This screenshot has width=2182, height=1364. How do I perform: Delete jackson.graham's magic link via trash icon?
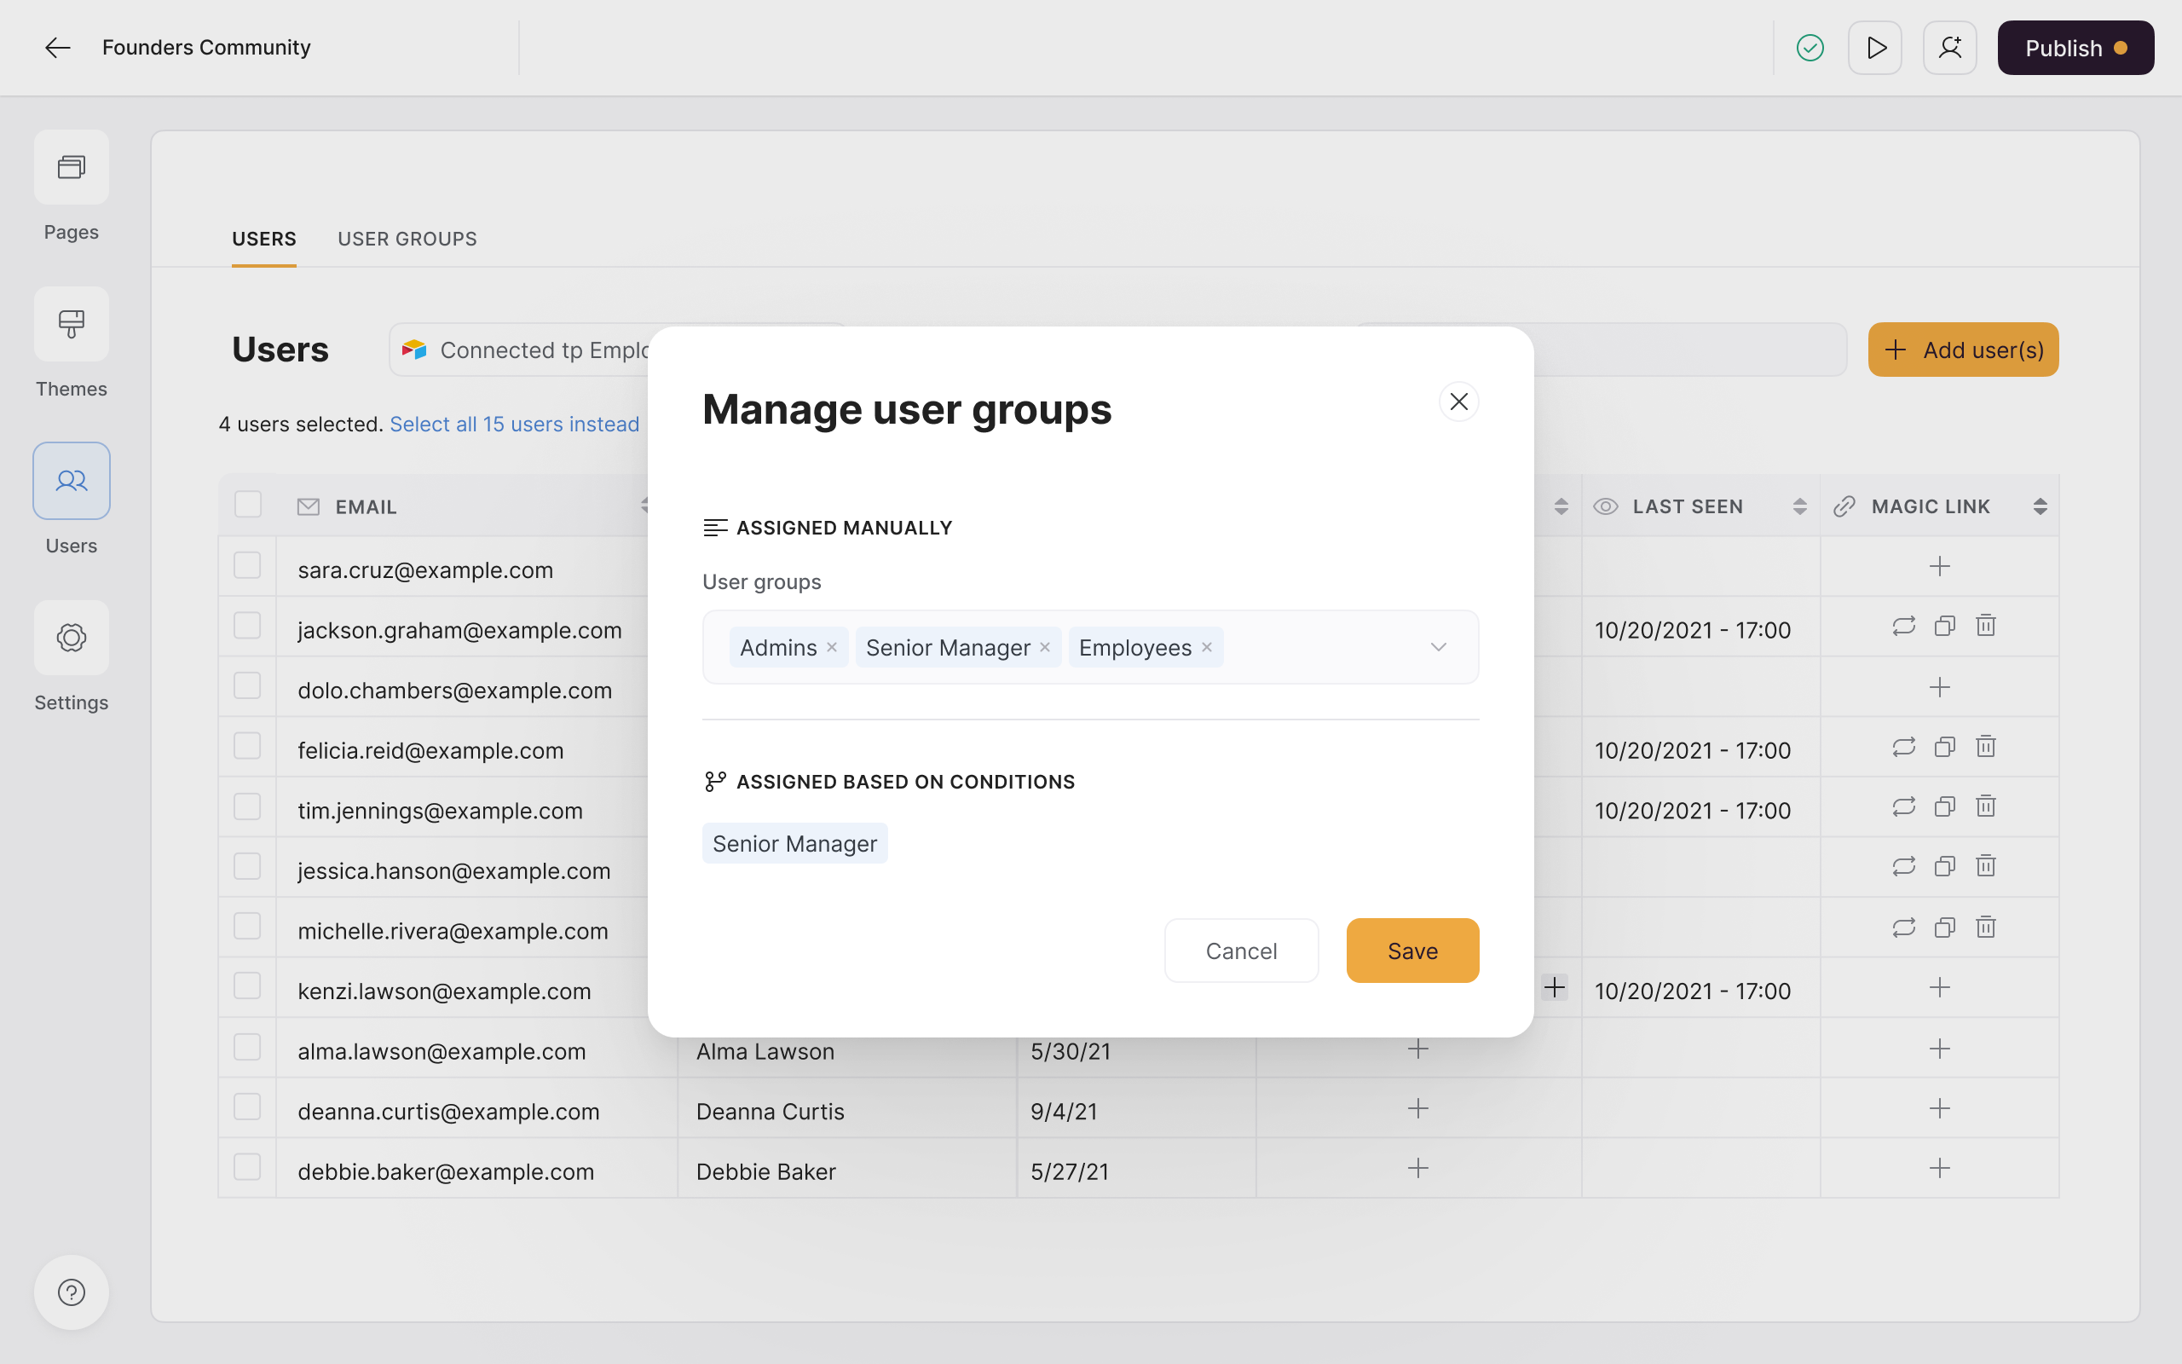1985,625
